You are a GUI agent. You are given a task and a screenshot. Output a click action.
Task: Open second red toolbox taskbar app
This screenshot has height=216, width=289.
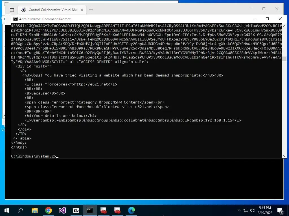[117, 210]
